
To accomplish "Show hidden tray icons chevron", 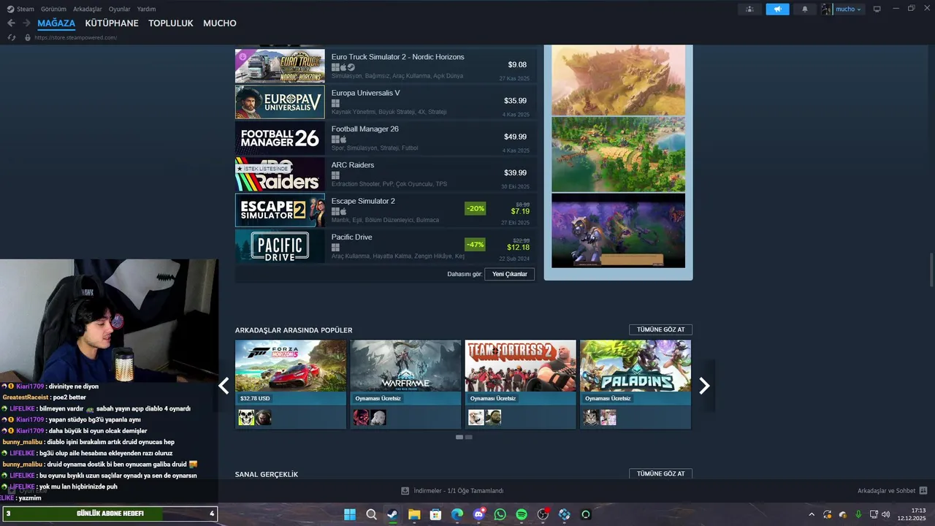I will coord(812,514).
